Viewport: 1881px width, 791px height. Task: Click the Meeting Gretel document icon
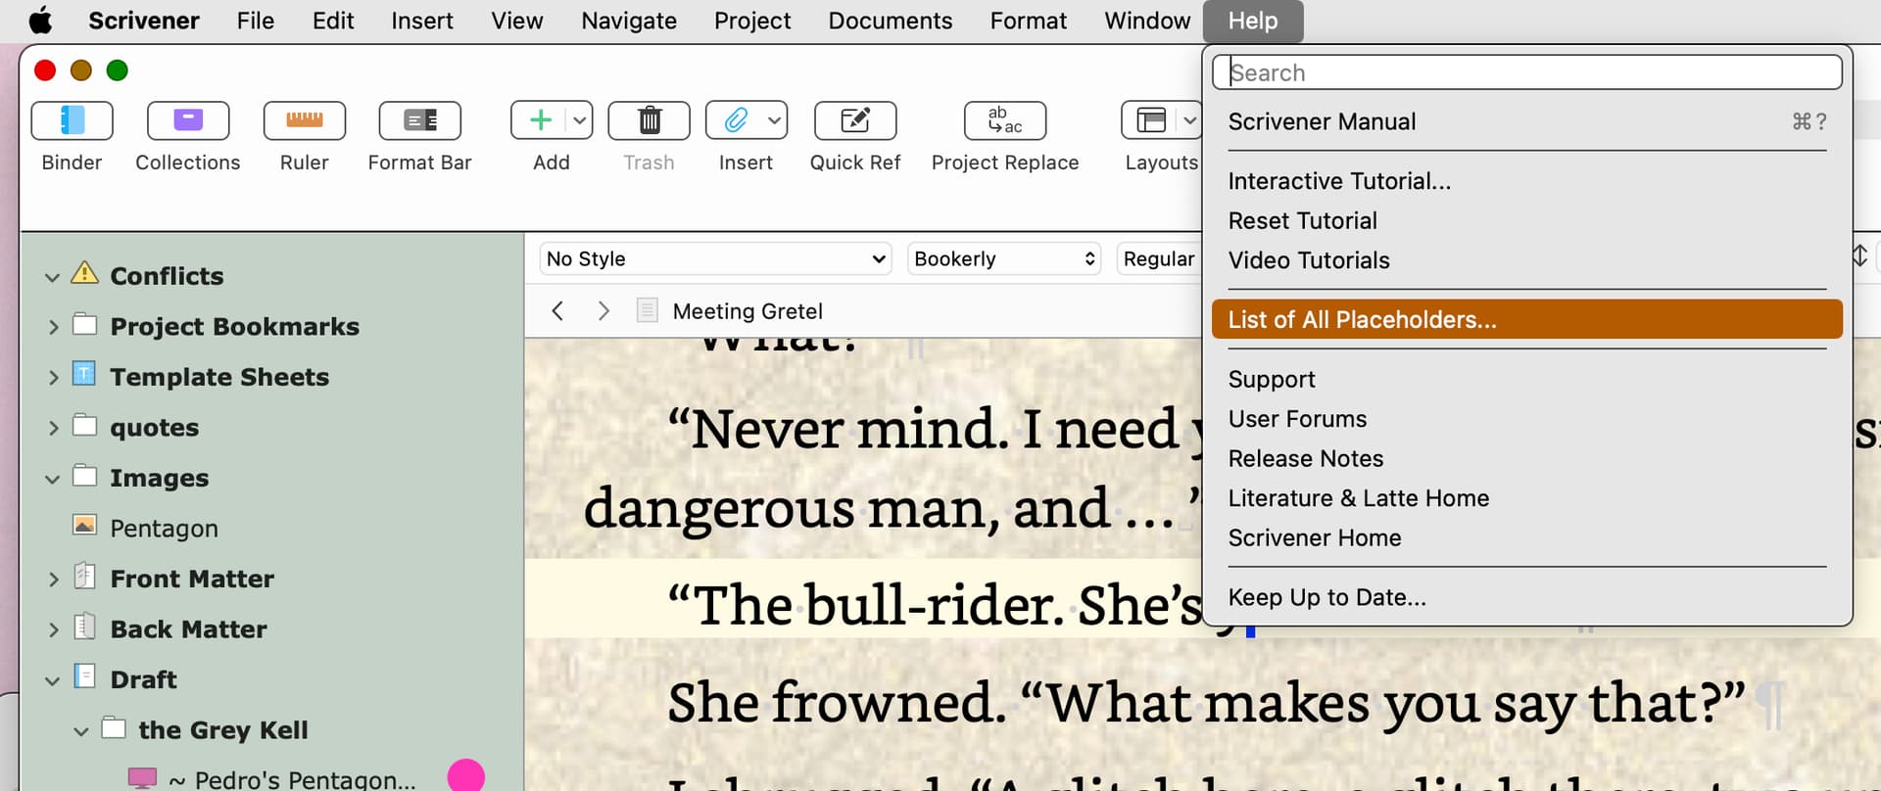(x=647, y=311)
